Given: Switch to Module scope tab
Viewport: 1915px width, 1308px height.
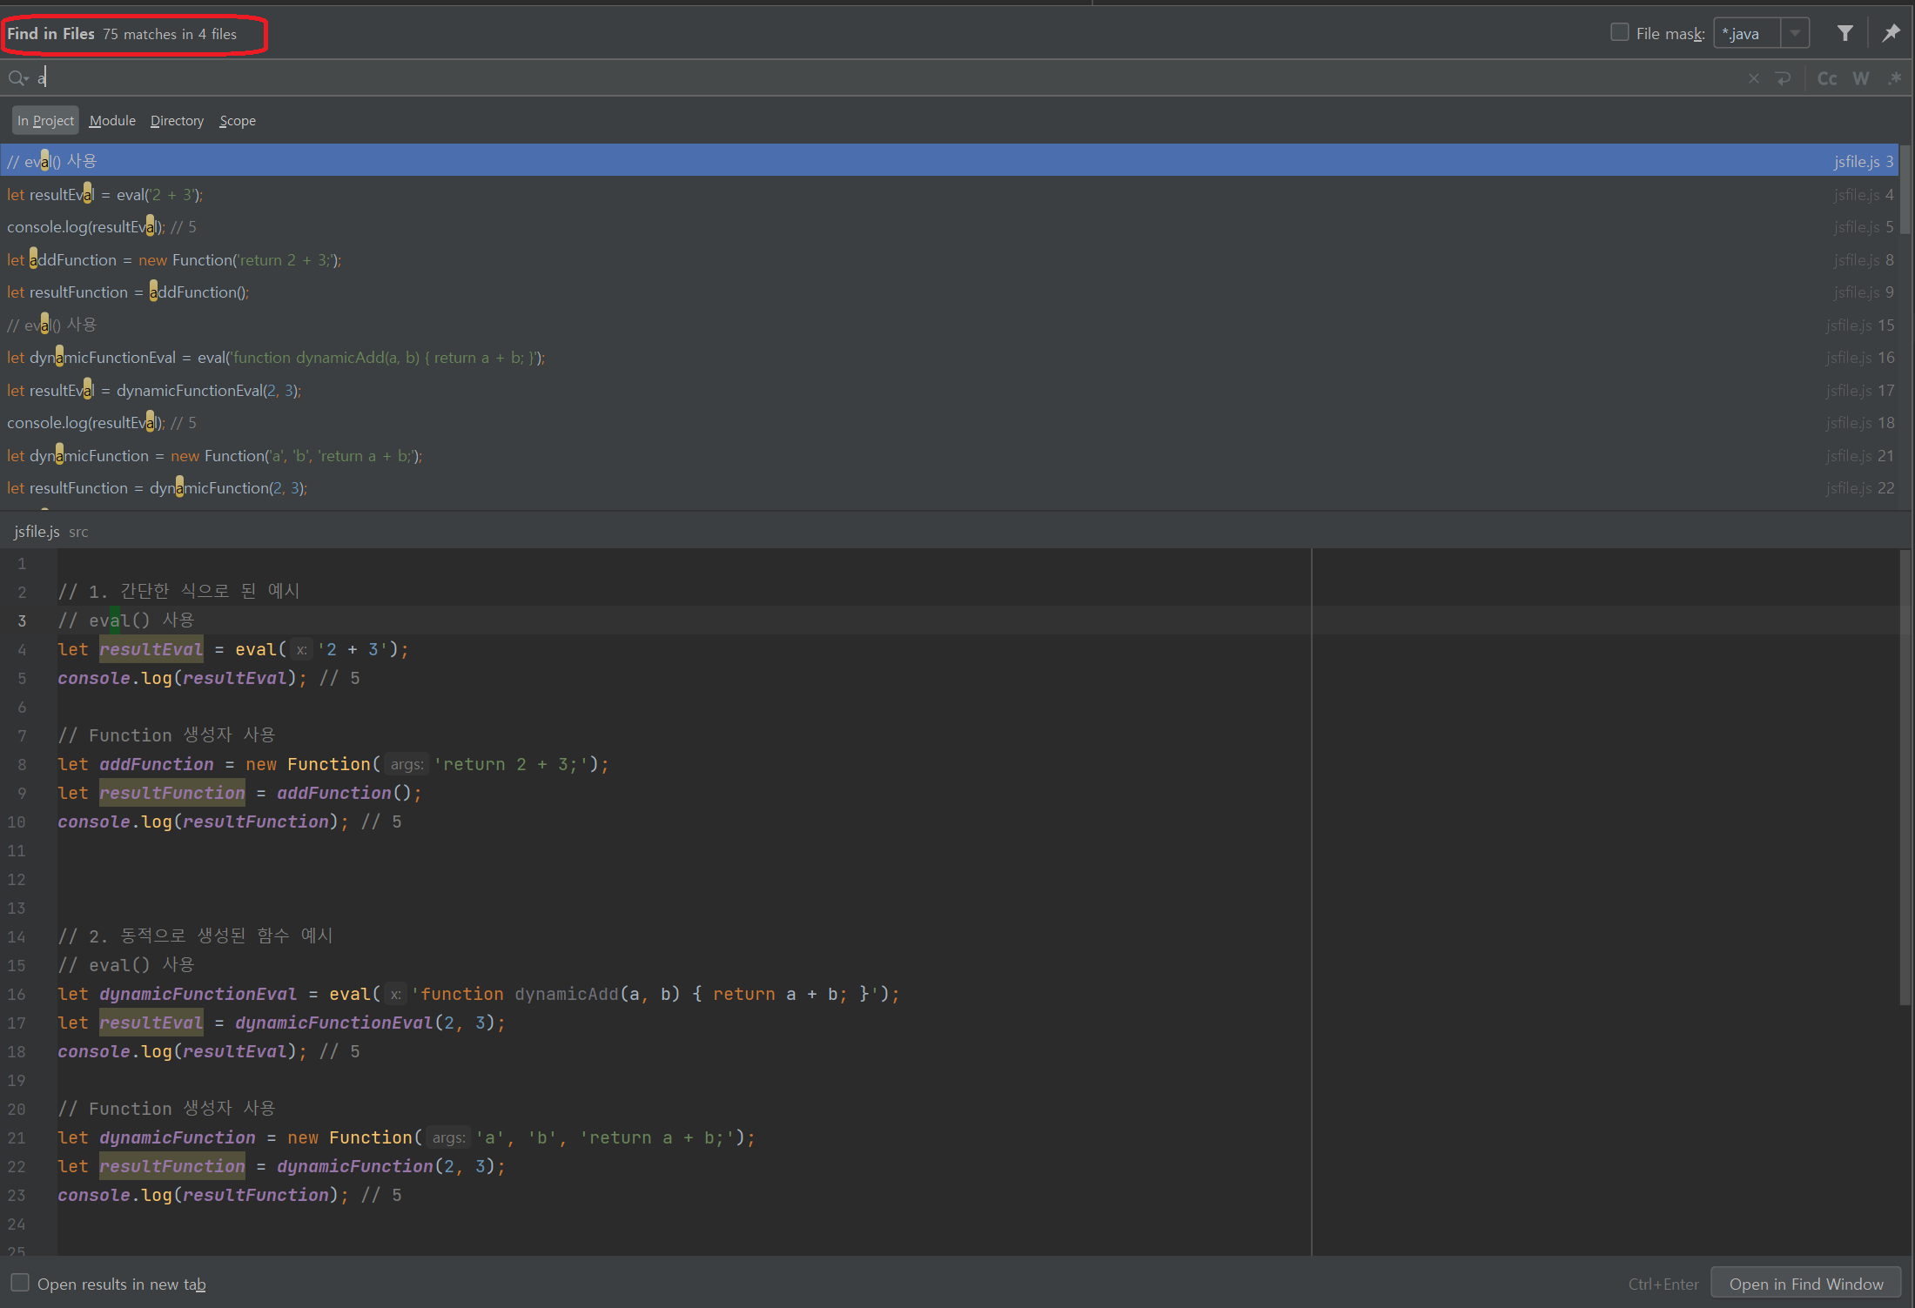Looking at the screenshot, I should tap(112, 121).
